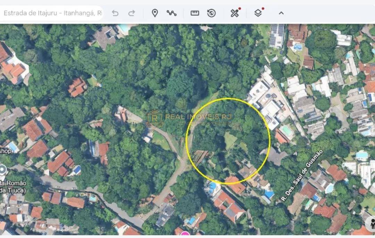Select the draw path or polygon tool
Image resolution: width=375 pixels, height=238 pixels.
coord(172,13)
